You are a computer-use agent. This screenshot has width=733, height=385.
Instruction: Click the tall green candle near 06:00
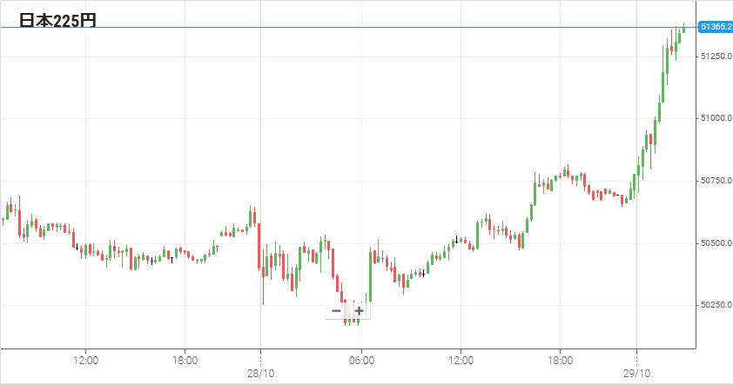click(x=371, y=276)
